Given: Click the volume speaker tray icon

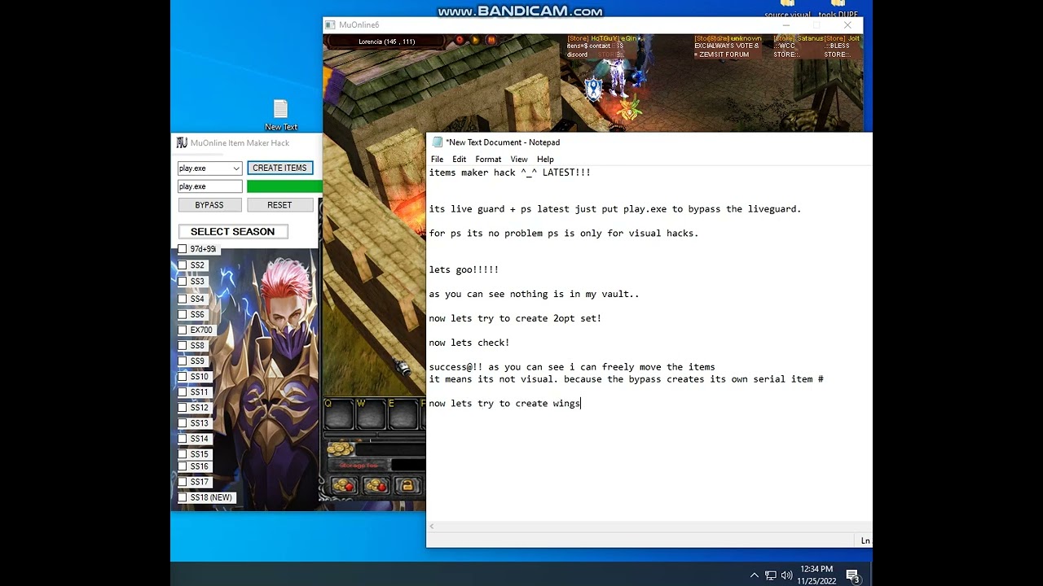Looking at the screenshot, I should click(786, 575).
